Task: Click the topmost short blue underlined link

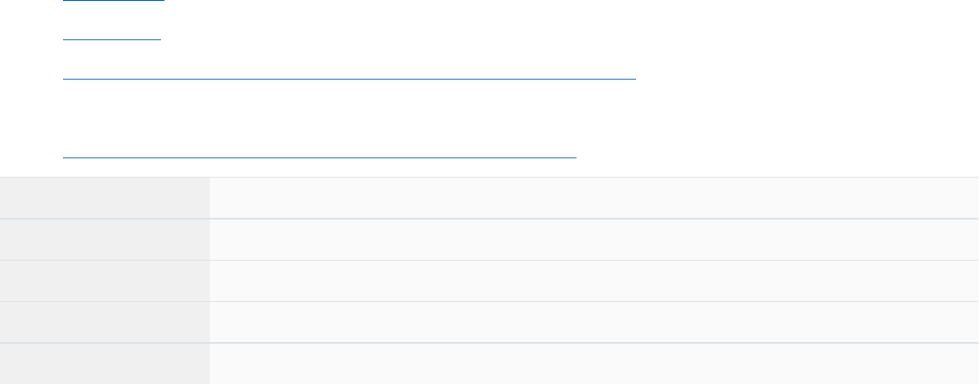Action: (114, 1)
